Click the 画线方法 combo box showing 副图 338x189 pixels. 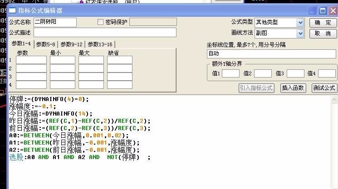[279, 34]
